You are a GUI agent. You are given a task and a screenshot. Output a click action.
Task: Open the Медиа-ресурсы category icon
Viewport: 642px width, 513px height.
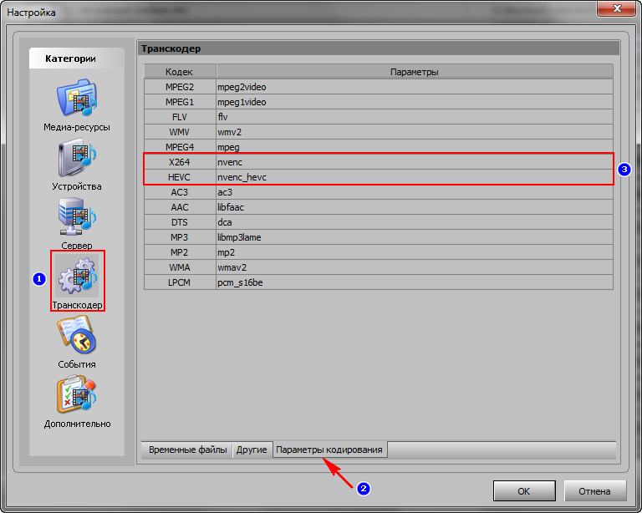point(77,99)
